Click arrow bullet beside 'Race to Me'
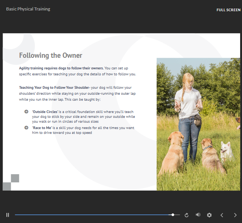 (x=26, y=128)
